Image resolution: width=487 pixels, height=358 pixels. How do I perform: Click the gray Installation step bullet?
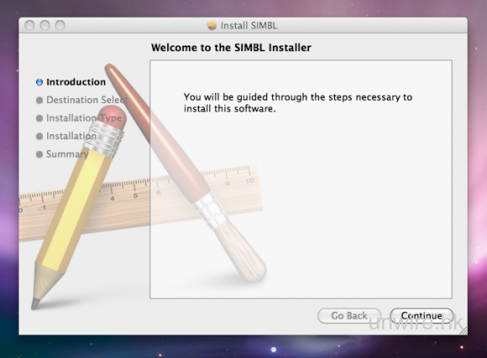39,136
